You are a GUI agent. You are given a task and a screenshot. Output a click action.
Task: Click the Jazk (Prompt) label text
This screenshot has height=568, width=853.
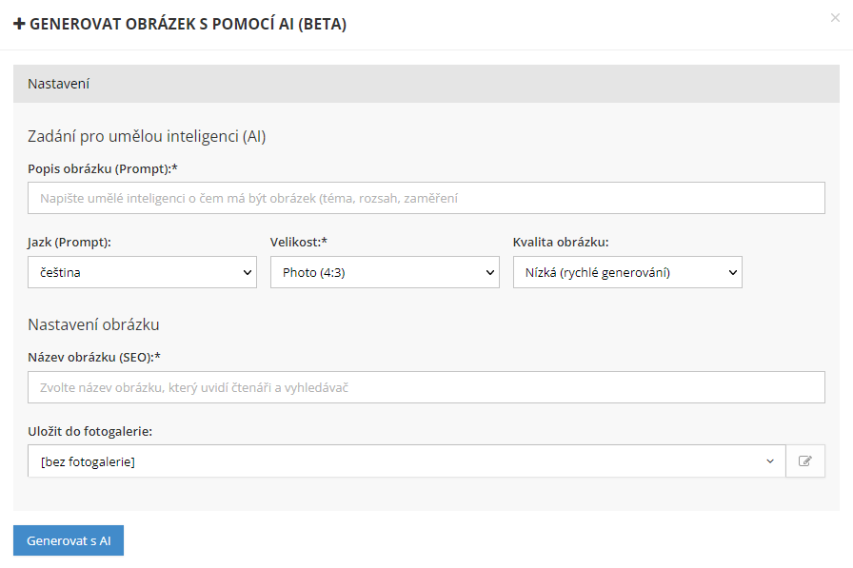click(x=69, y=243)
